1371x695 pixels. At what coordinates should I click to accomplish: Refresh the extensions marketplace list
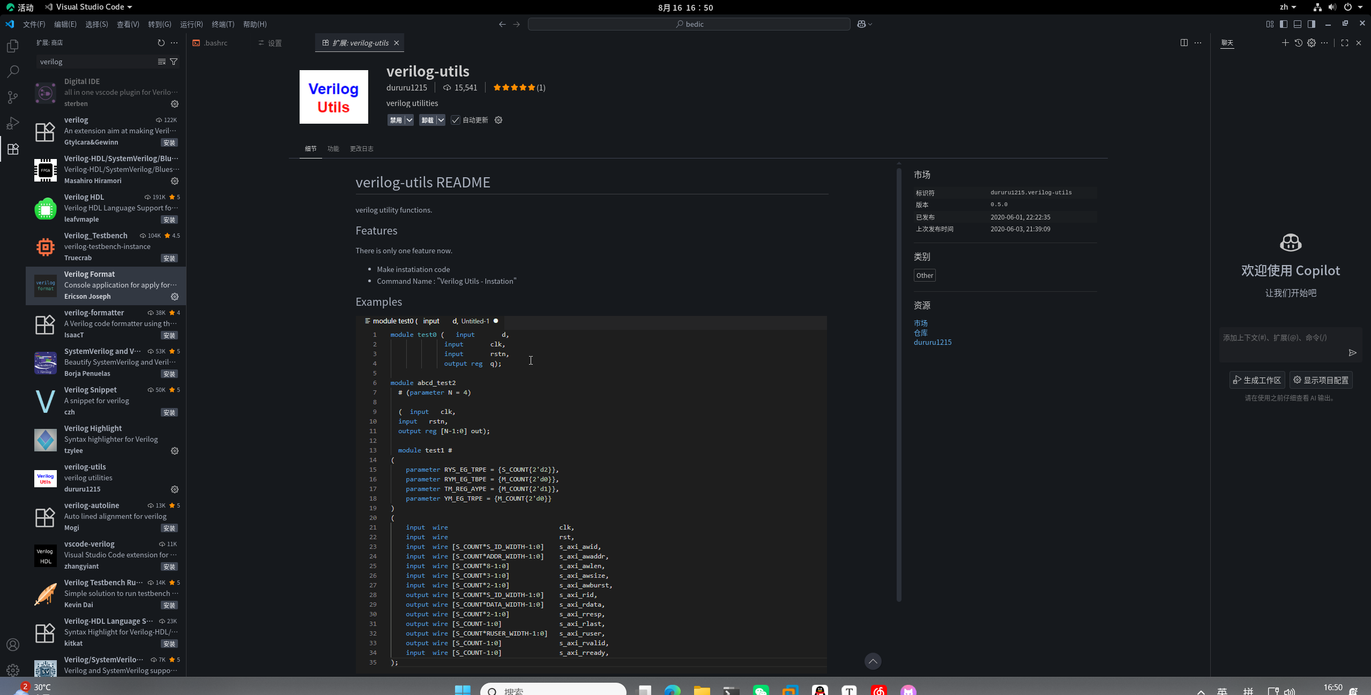click(161, 43)
